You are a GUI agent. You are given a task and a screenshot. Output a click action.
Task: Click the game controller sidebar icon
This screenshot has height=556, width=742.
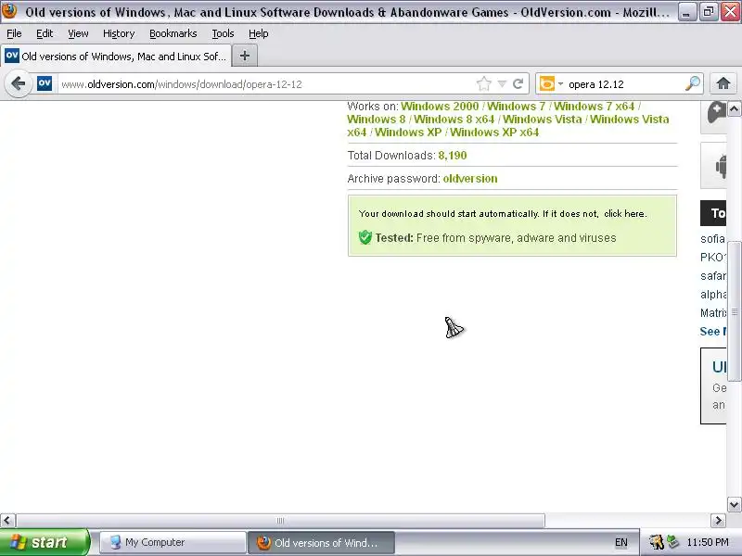click(716, 112)
